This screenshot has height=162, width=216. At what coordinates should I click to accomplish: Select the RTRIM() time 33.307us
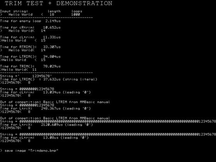pyautogui.click(x=52, y=47)
